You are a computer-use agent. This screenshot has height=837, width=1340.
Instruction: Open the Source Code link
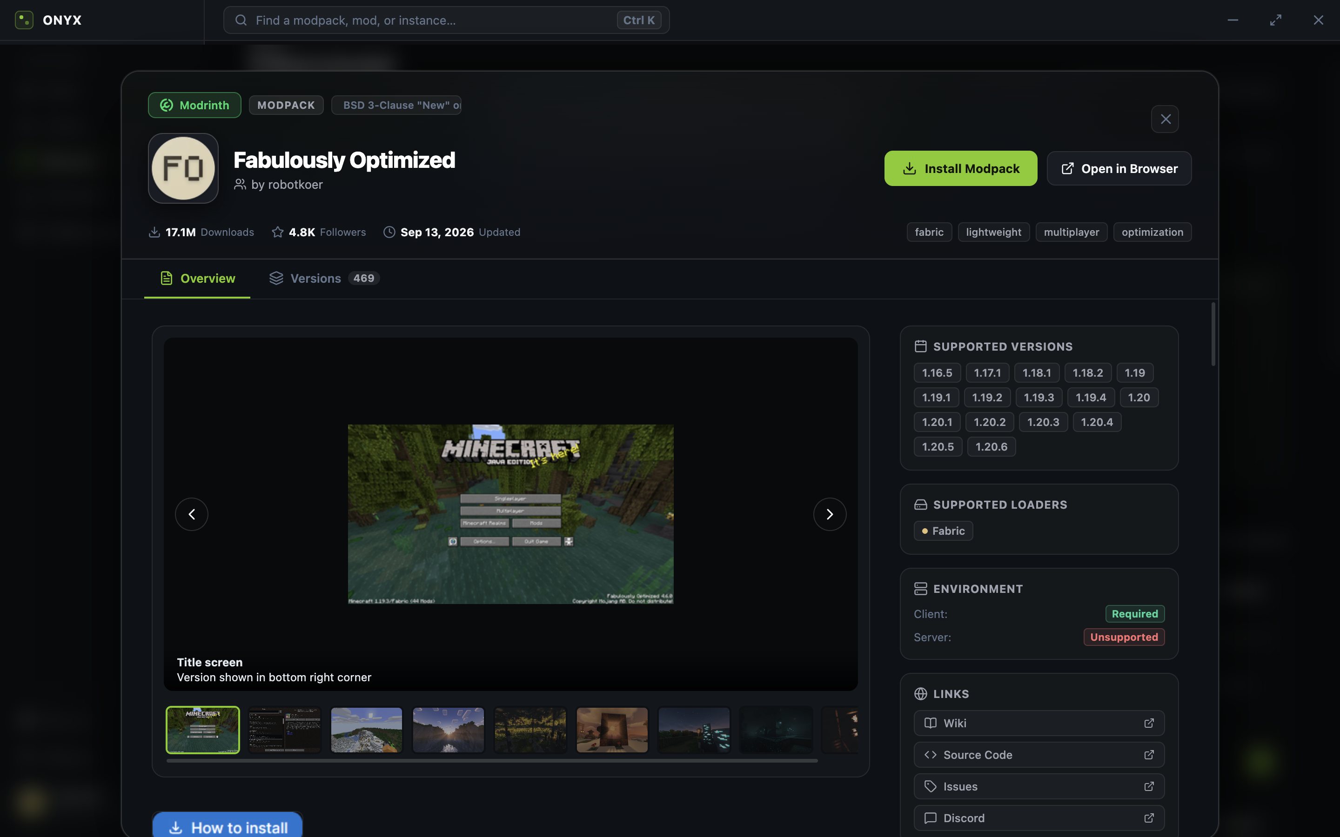1039,755
